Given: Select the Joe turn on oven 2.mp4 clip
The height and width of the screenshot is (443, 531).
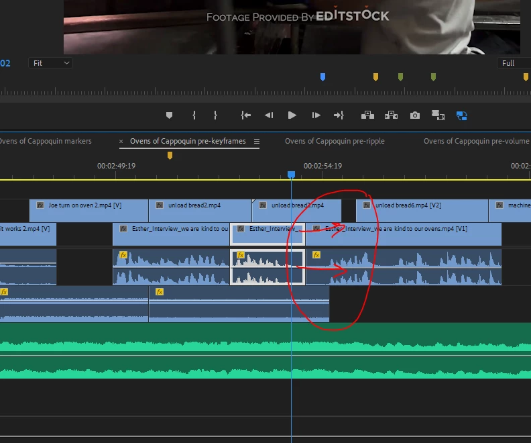Looking at the screenshot, I should point(89,211).
